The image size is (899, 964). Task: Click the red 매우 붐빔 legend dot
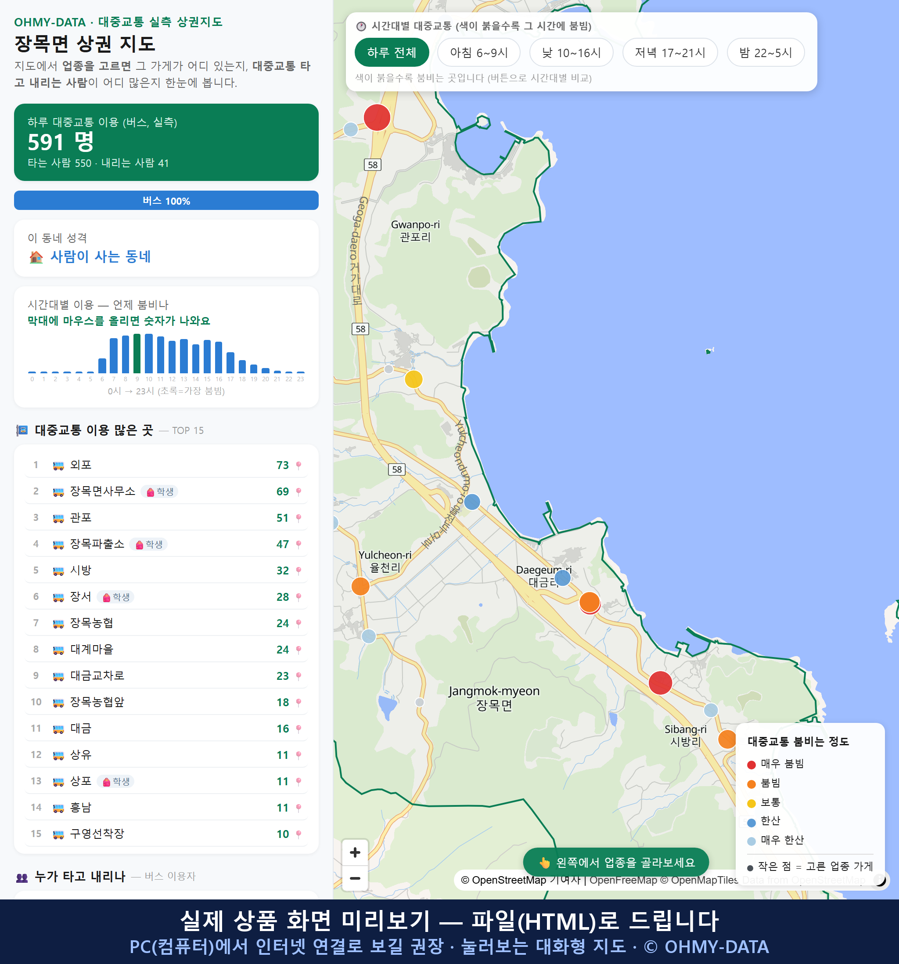[x=751, y=765]
